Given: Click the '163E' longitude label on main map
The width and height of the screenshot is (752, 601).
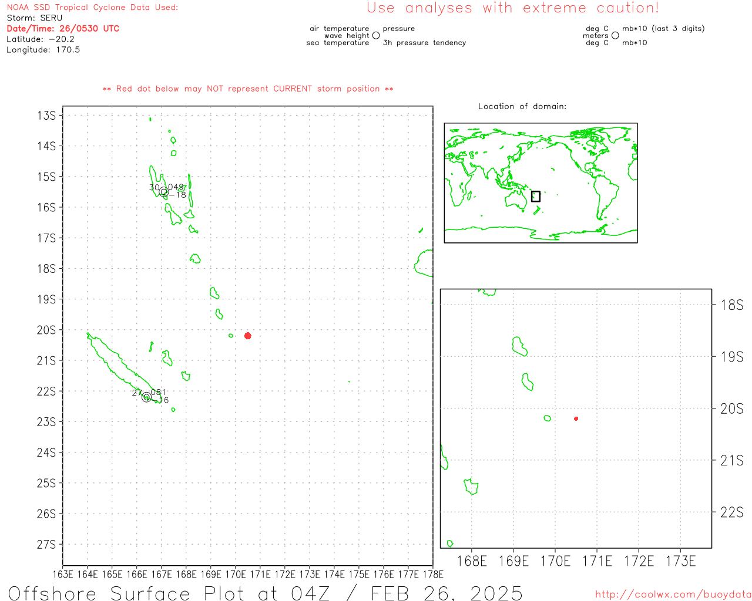Looking at the screenshot, I should [x=63, y=574].
